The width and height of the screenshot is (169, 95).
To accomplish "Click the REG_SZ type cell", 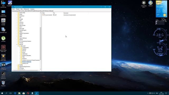I will [x=55, y=15].
